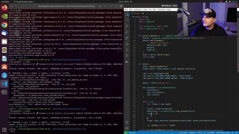Image resolution: width=239 pixels, height=134 pixels.
Task: Click Ln, Col cursor position in status bar
Action: tap(183, 133)
